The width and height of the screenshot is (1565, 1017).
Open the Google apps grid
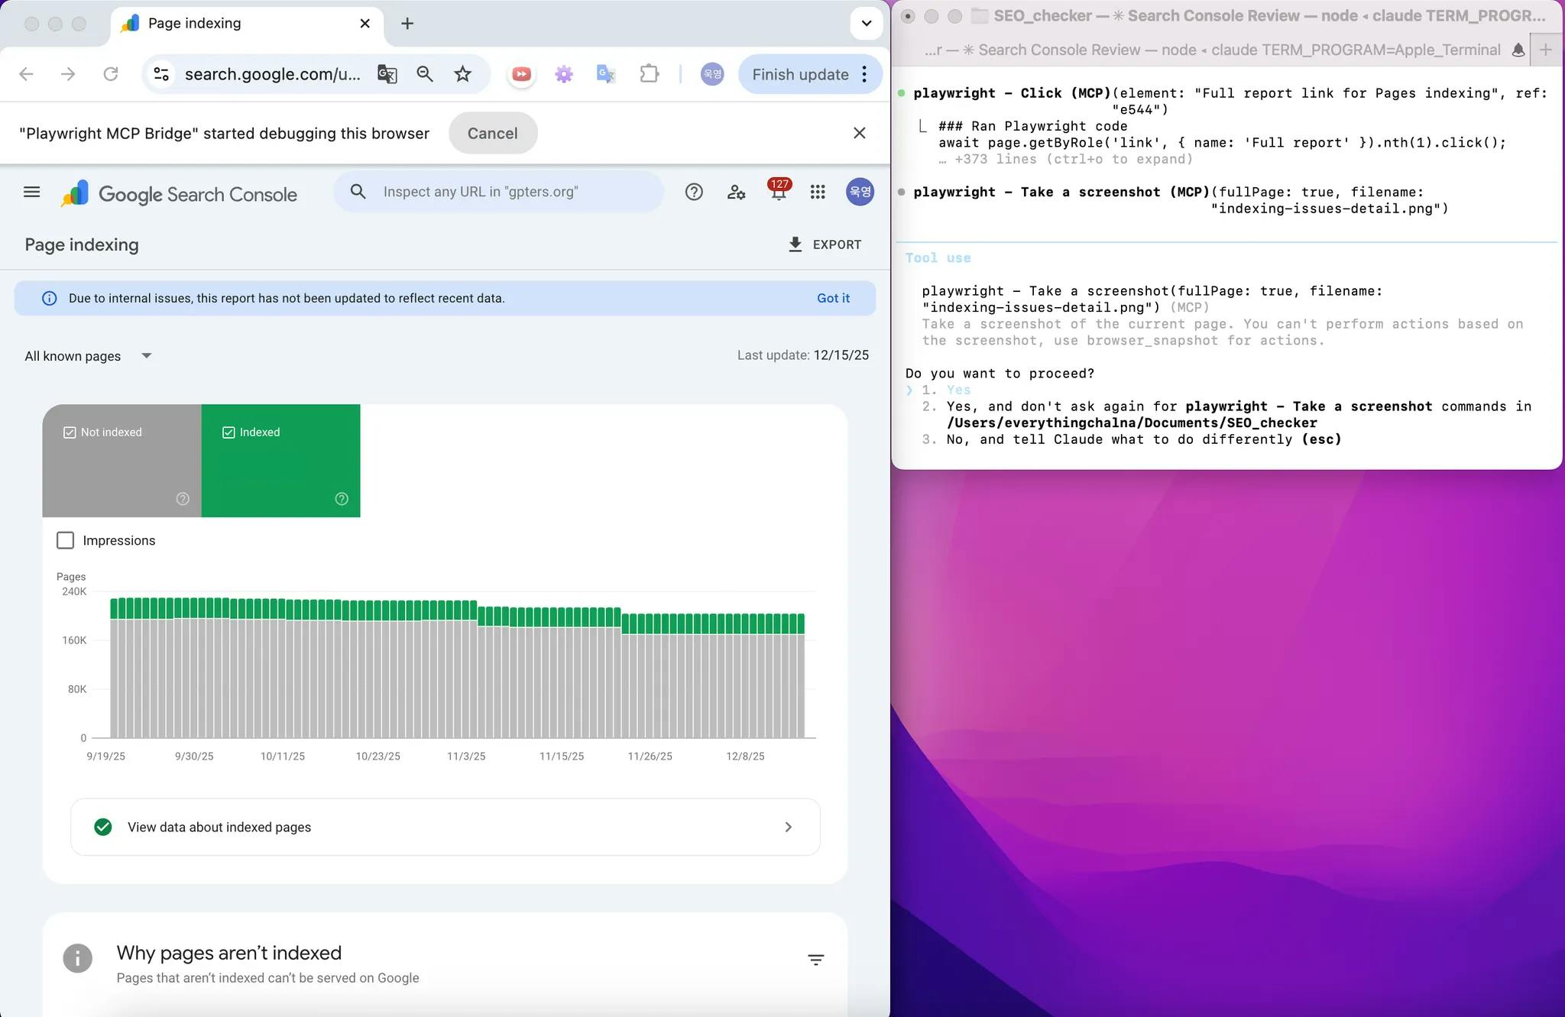[x=818, y=192]
